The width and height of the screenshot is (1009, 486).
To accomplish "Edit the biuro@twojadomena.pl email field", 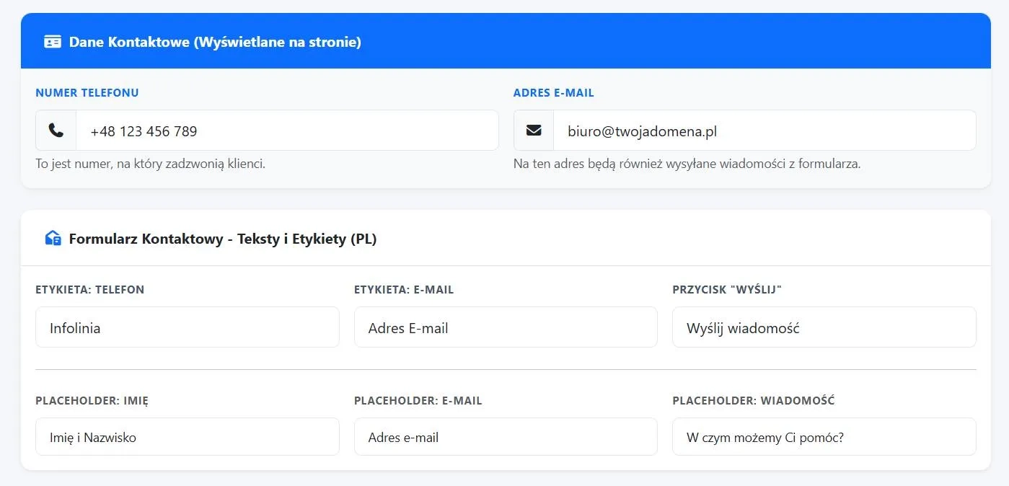I will (x=764, y=131).
